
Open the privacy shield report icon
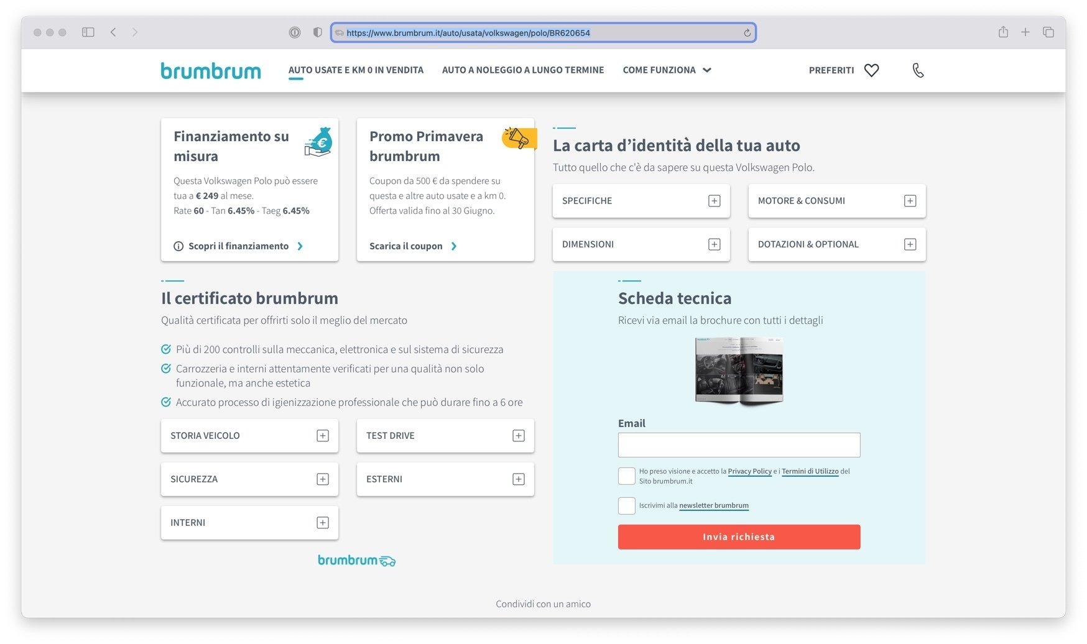click(x=318, y=32)
